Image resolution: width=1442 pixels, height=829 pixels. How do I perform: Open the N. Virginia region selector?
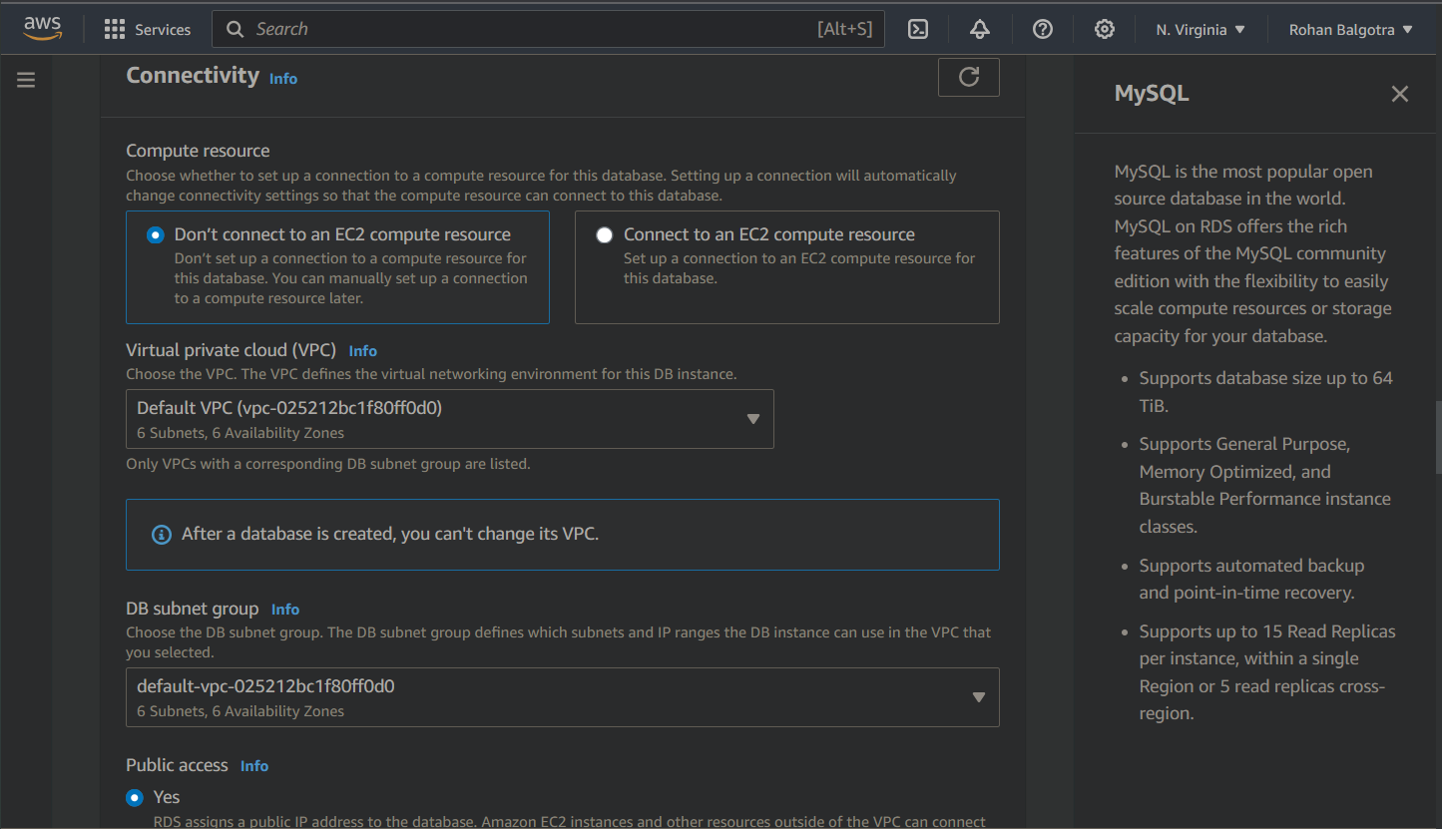pyautogui.click(x=1202, y=30)
